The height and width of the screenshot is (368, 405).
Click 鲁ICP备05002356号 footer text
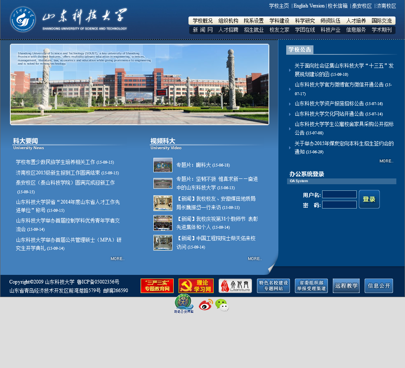(x=98, y=282)
